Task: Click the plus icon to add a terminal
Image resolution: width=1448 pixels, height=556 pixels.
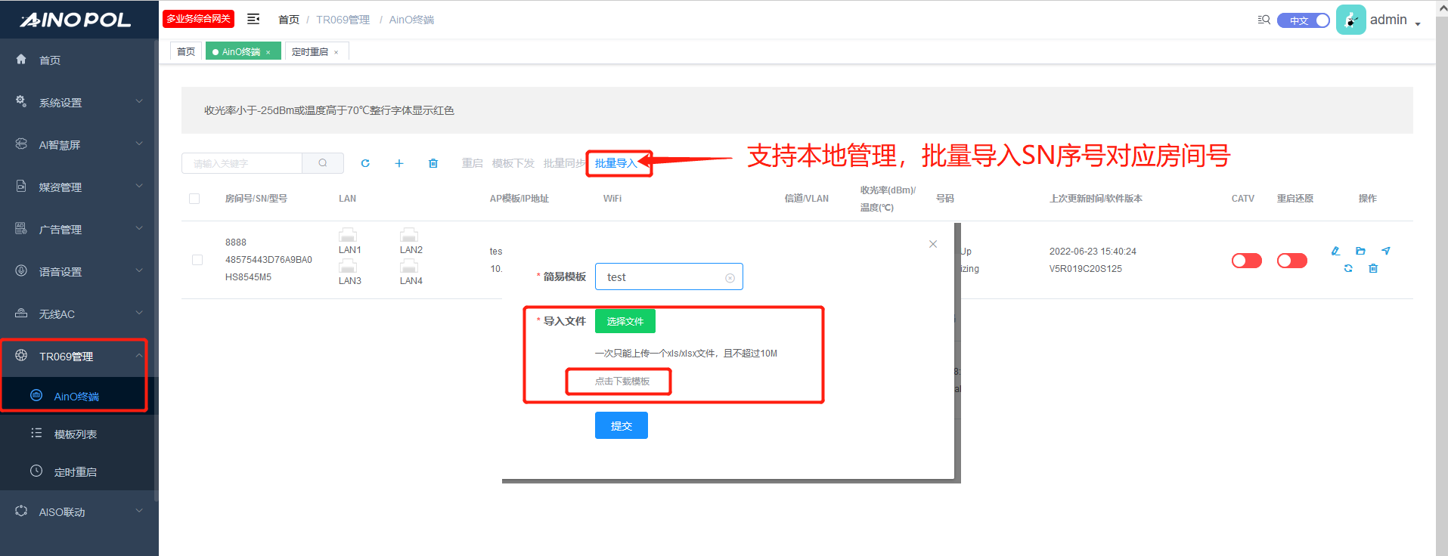Action: point(399,163)
